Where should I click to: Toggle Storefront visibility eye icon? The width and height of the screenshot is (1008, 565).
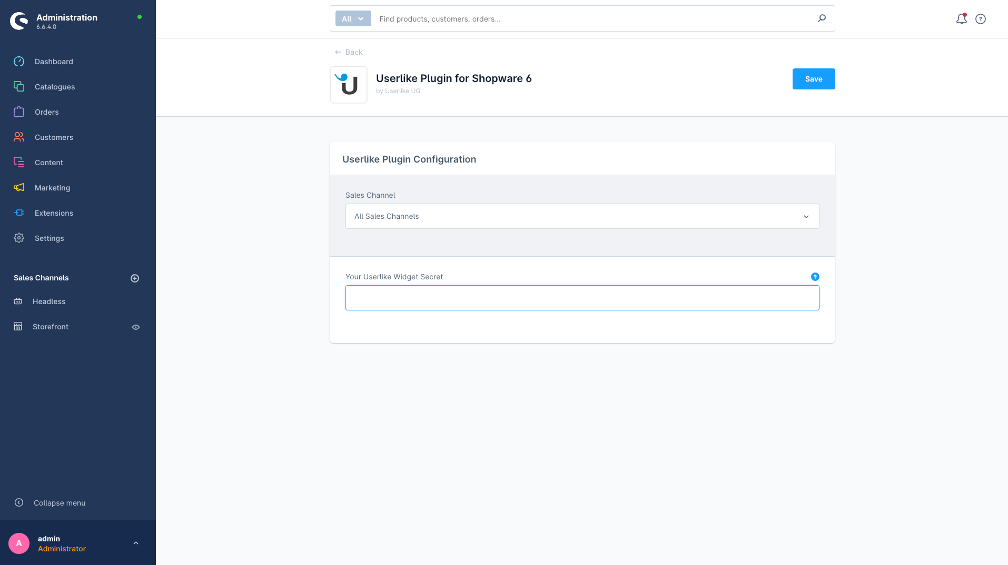pos(136,327)
